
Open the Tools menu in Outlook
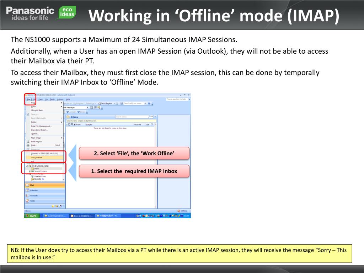53,100
